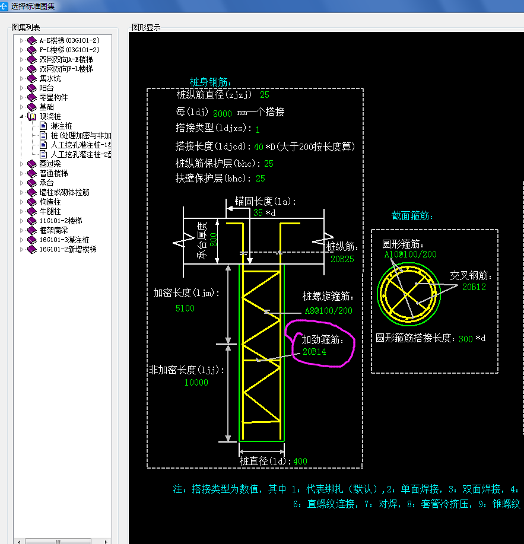Click the 阳台 book icon
The width and height of the screenshot is (524, 544).
[x=32, y=88]
